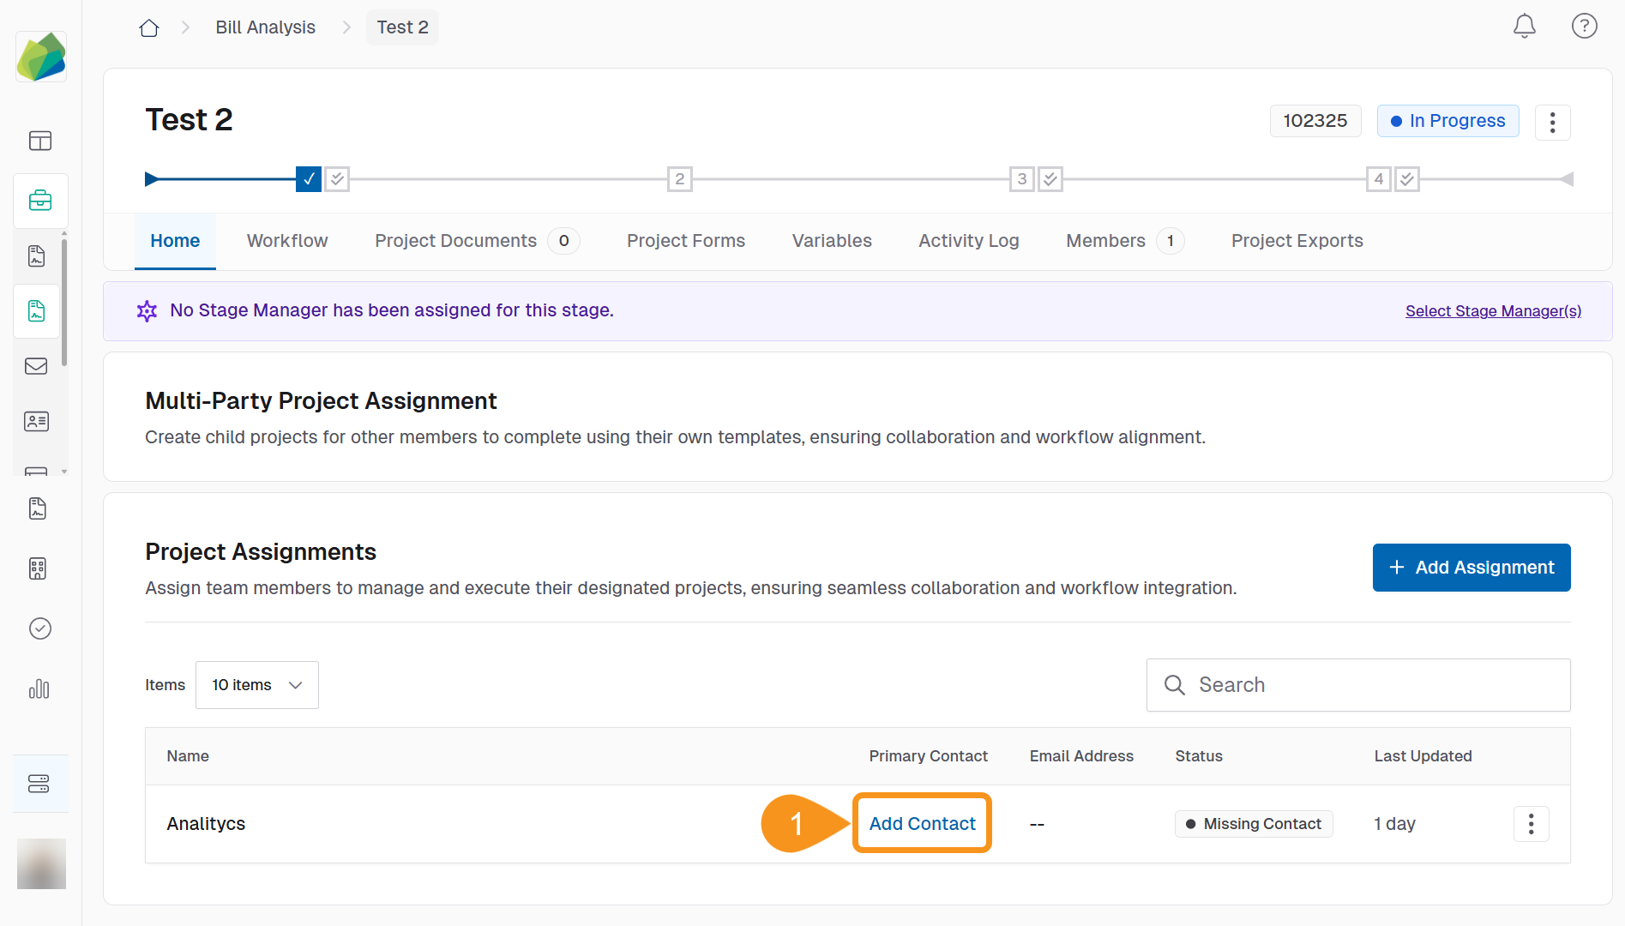1625x926 pixels.
Task: Click the help question mark icon
Action: click(x=1584, y=26)
